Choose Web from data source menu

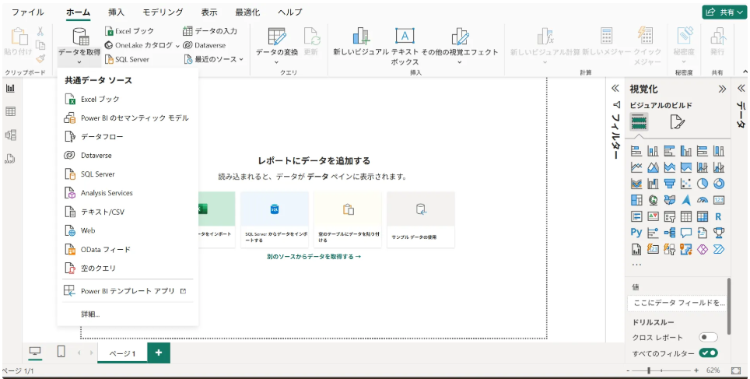tap(128, 230)
